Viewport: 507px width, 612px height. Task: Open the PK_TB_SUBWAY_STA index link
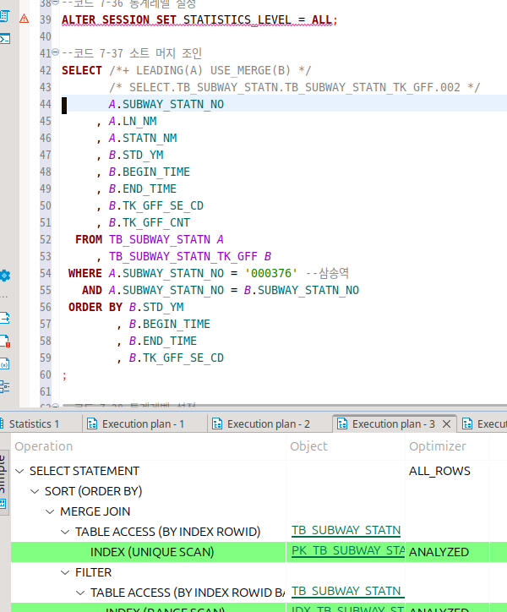click(x=346, y=552)
